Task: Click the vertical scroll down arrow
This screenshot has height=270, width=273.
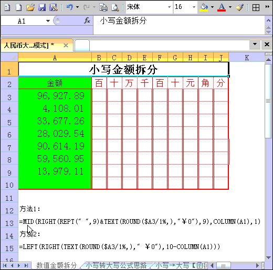Action: click(x=268, y=257)
